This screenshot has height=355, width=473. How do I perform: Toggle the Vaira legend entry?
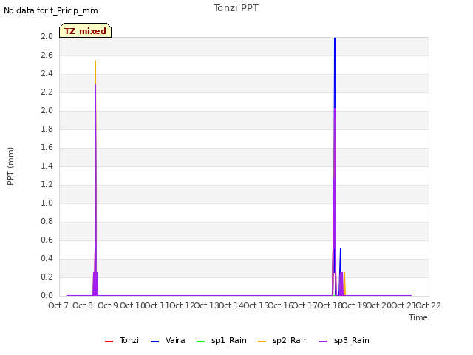168,340
